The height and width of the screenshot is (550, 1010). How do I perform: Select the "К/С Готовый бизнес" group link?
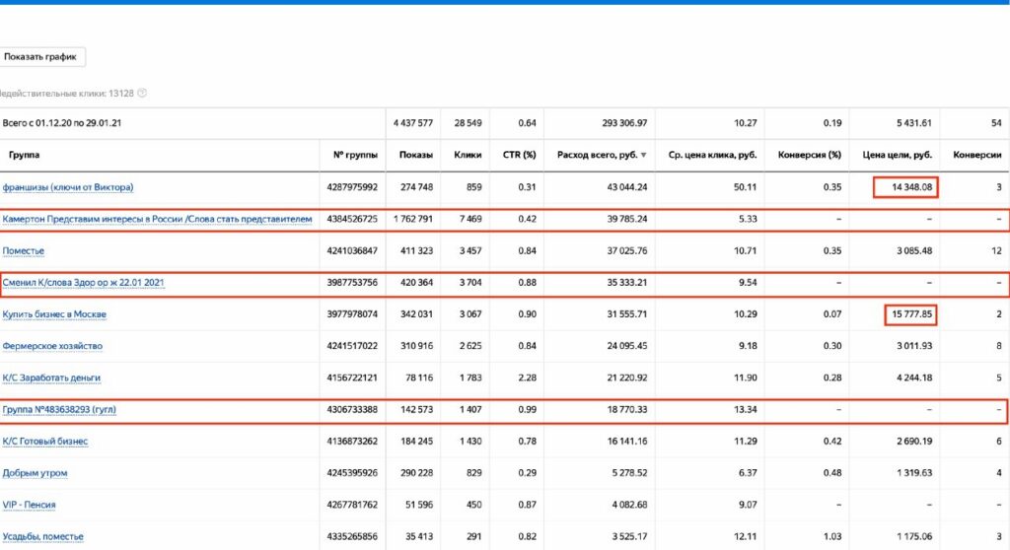click(46, 442)
